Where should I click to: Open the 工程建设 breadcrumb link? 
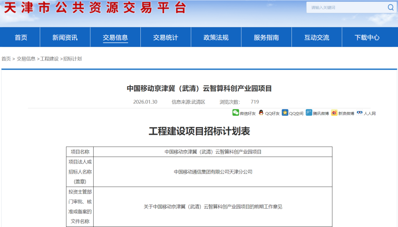(x=49, y=59)
